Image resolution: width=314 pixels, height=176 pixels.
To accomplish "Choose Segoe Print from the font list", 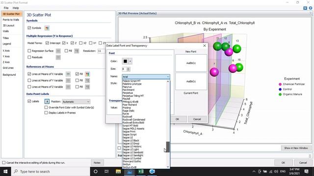I will pyautogui.click(x=129, y=132).
